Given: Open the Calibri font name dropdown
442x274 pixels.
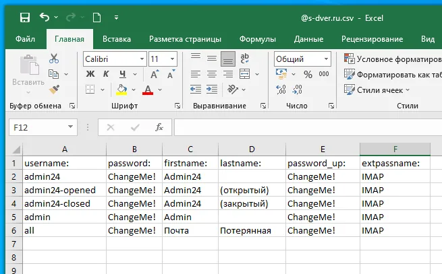Looking at the screenshot, I should (142, 59).
